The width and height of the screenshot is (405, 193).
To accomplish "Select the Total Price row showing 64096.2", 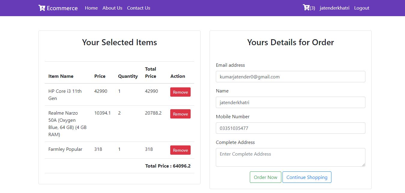I will (168, 166).
